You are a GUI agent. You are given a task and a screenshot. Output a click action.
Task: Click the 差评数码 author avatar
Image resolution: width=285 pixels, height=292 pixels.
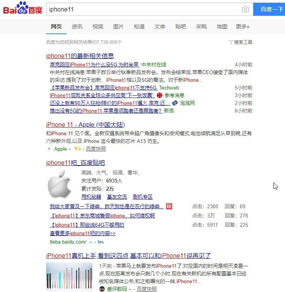click(102, 289)
